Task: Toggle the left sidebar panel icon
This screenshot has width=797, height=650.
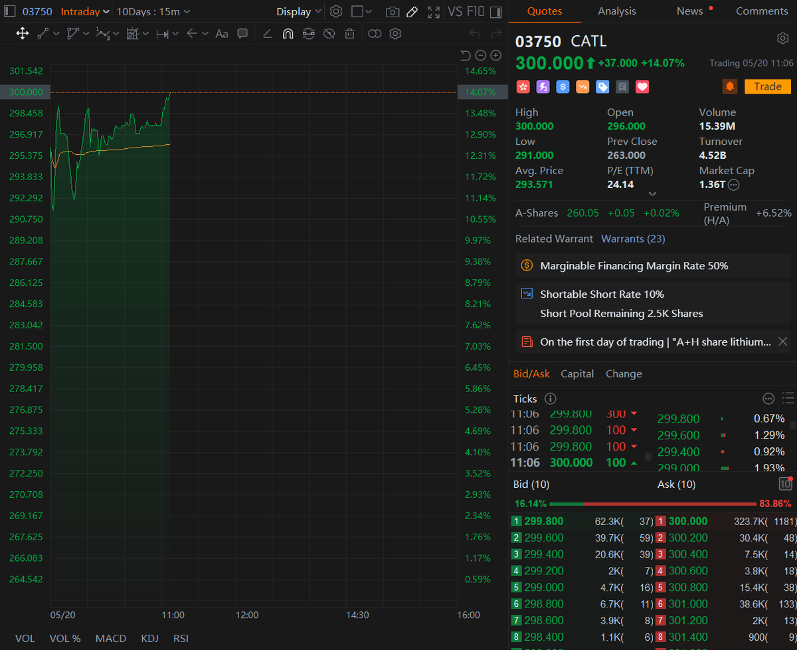Action: (496, 12)
